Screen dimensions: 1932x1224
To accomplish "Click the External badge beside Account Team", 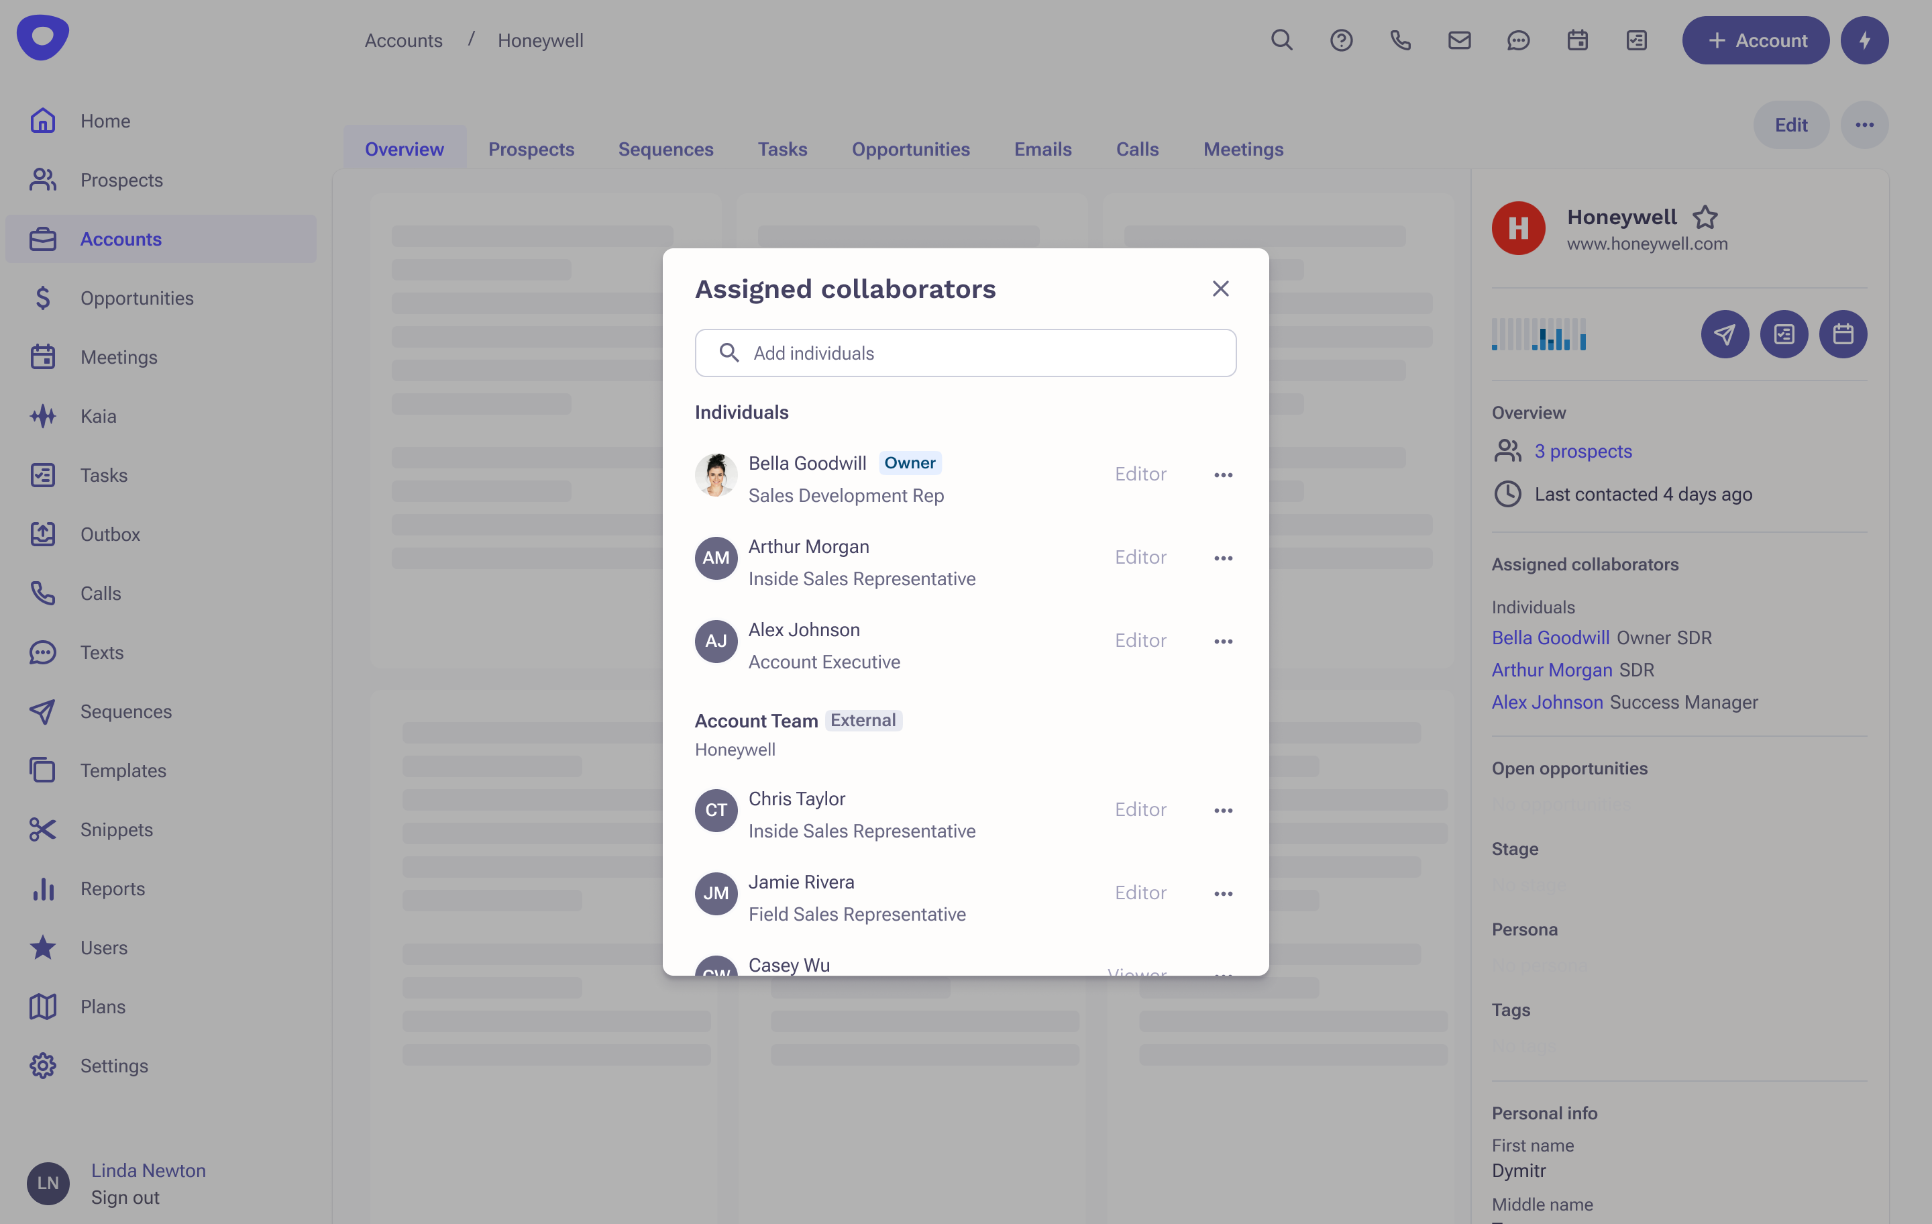I will (863, 720).
